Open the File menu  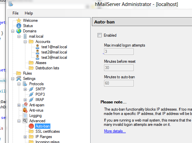click(x=15, y=13)
